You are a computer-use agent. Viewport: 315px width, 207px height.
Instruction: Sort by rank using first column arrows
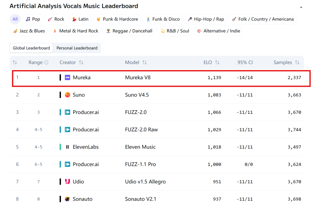[15, 63]
